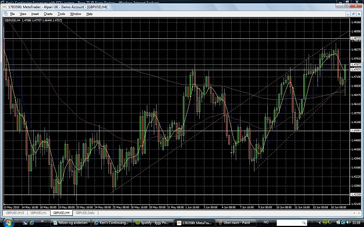Open the Window menu
Image resolution: width=364 pixels, height=227 pixels.
point(76,14)
